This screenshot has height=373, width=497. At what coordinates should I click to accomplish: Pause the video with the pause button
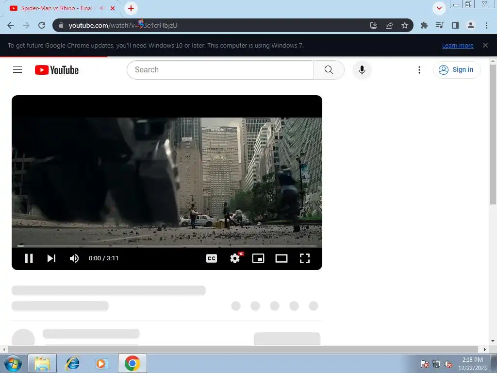(x=29, y=258)
